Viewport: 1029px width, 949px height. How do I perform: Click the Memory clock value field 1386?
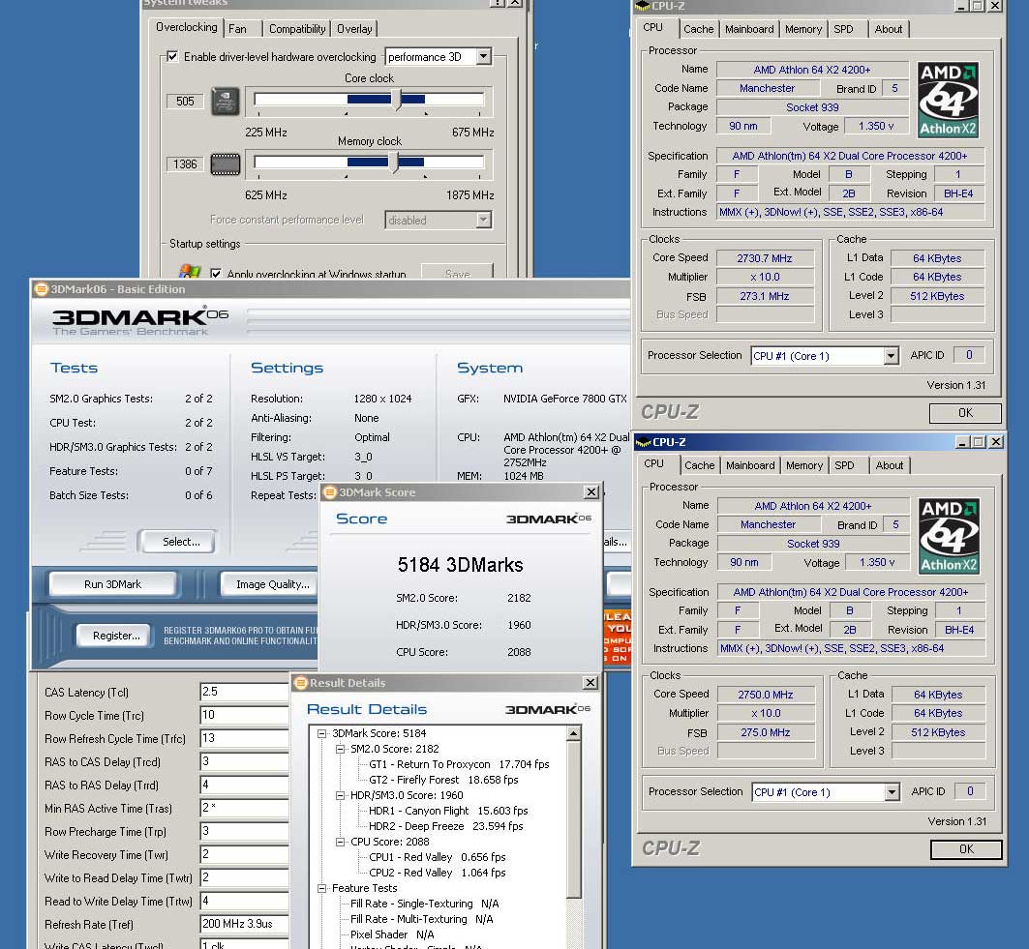185,163
